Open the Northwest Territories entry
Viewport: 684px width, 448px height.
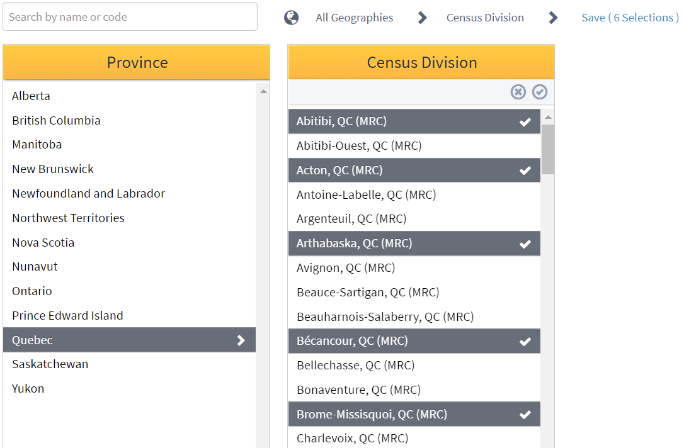pos(129,218)
